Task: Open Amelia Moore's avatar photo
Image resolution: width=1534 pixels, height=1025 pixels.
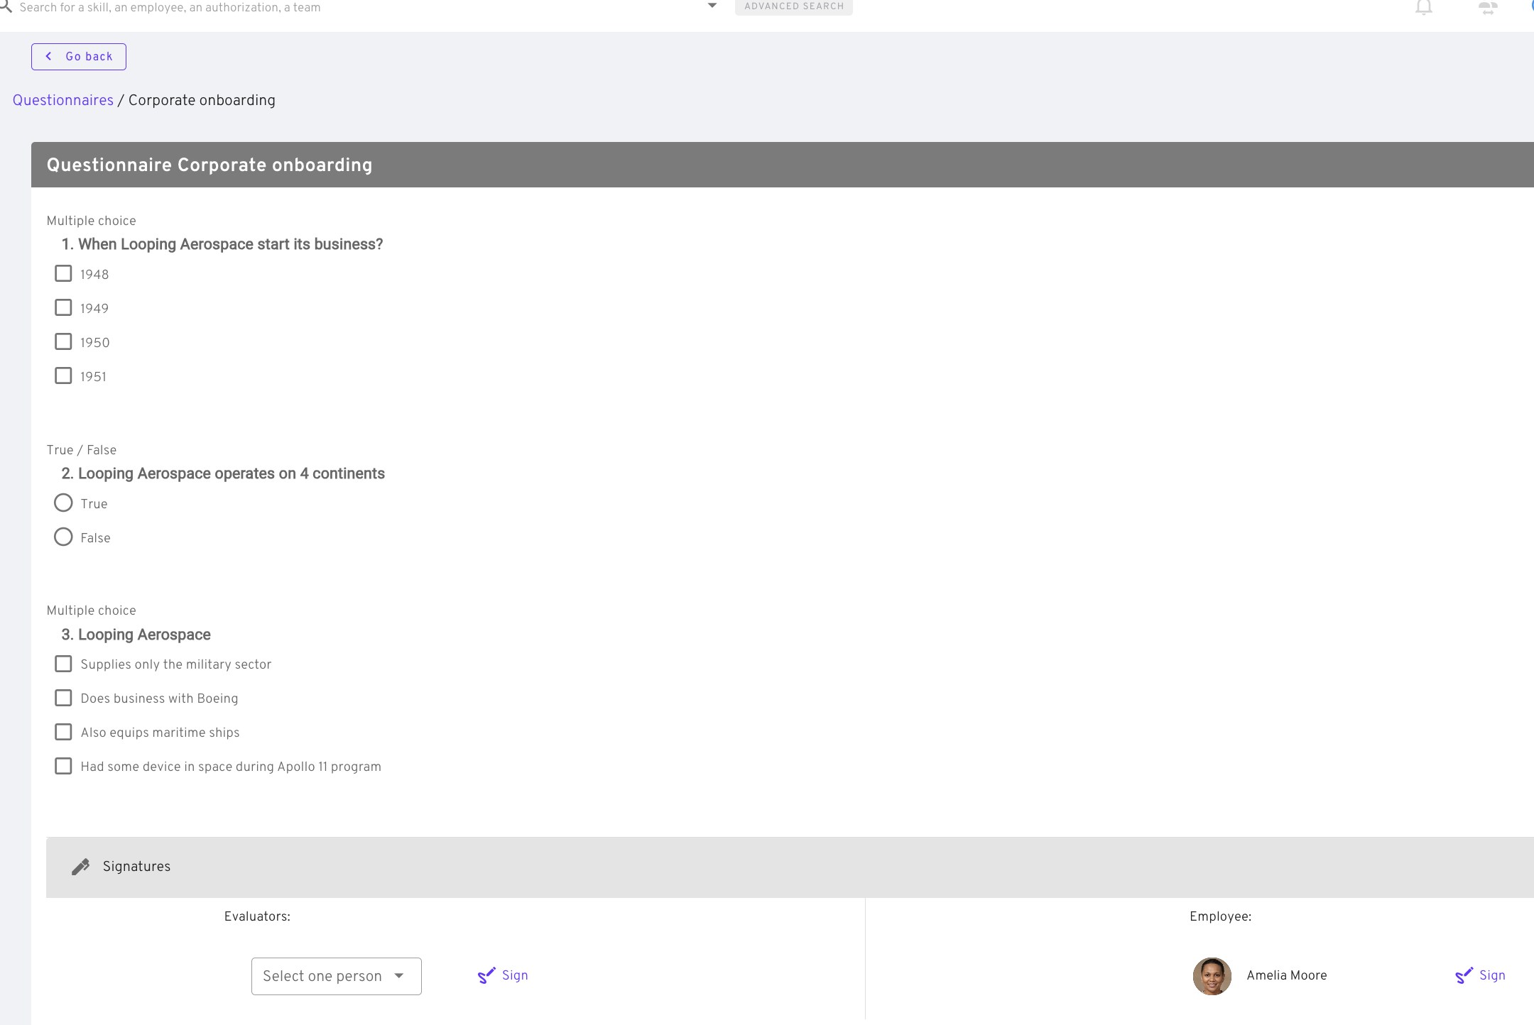Action: (x=1212, y=976)
